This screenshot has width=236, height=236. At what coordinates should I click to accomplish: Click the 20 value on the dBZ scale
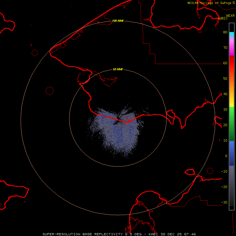coord(225,125)
